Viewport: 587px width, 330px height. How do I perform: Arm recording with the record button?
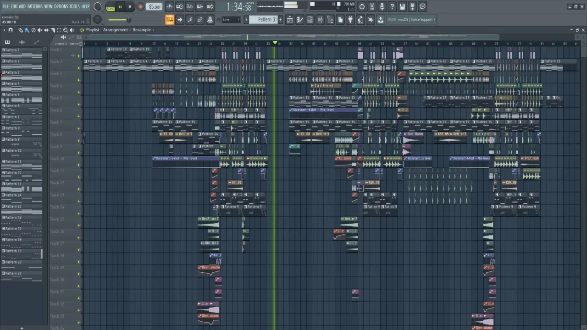140,7
